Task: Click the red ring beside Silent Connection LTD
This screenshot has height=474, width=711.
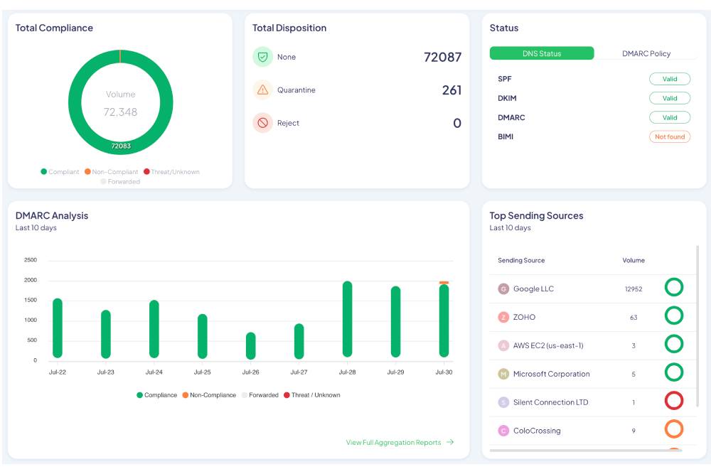Action: click(x=673, y=401)
